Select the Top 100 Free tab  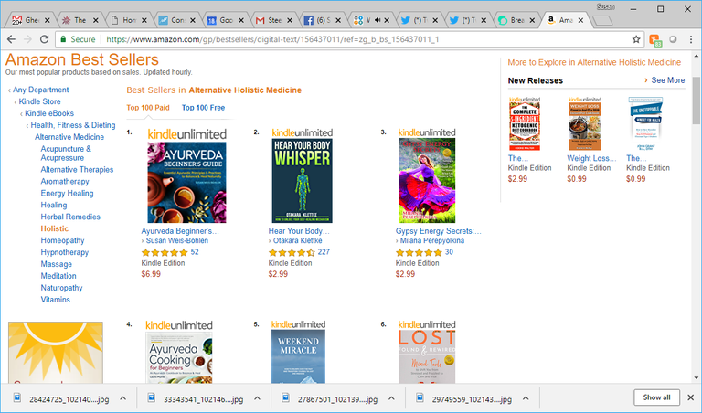(203, 108)
